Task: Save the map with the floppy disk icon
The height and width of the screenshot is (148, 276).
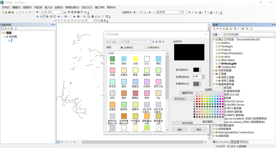Action: pyautogui.click(x=9, y=12)
